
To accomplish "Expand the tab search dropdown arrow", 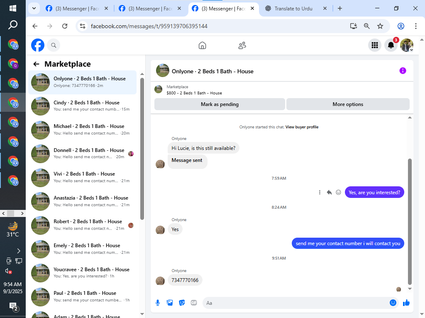I will (x=34, y=8).
